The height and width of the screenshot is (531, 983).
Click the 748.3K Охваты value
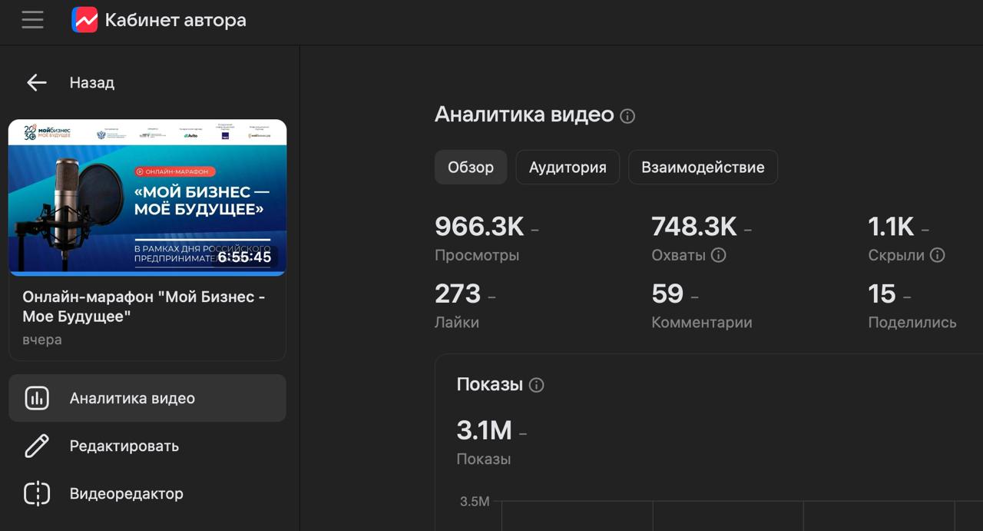[x=694, y=227]
